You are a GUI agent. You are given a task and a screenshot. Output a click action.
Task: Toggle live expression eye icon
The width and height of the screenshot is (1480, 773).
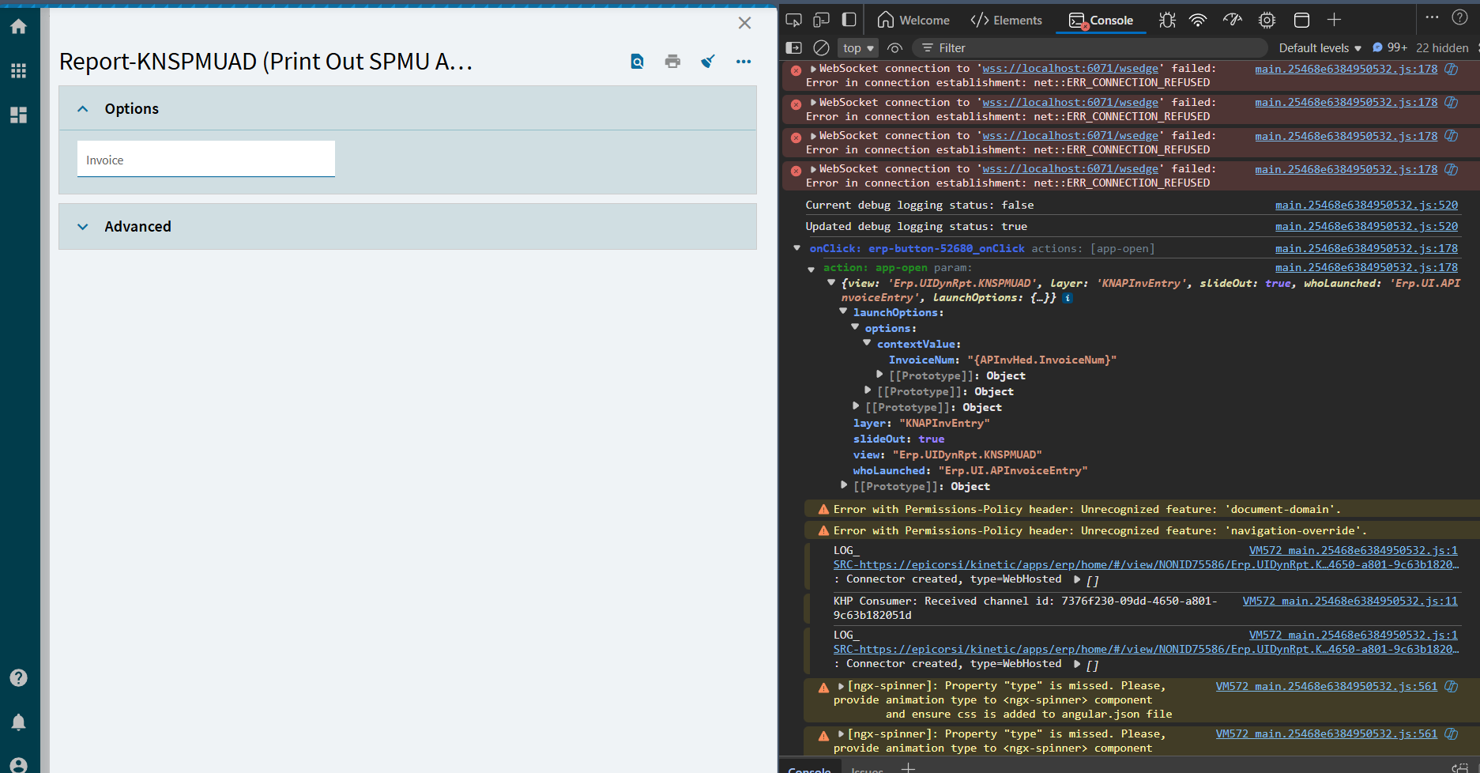coord(894,48)
